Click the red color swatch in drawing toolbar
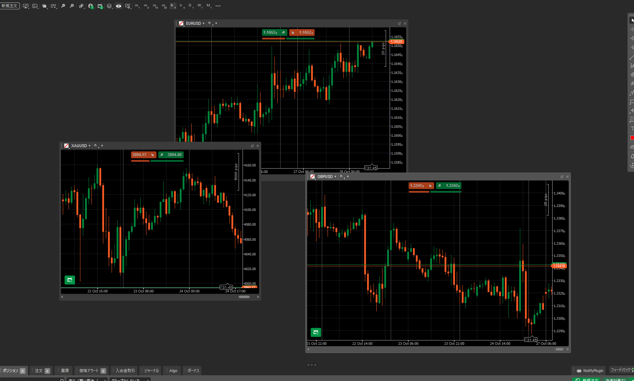Screen dimensions: 634x381 632,138
